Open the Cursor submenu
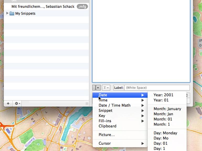 coord(120,143)
